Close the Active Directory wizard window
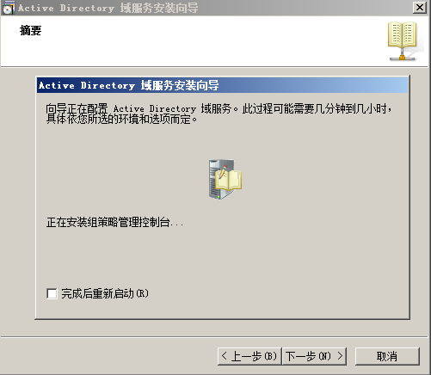This screenshot has width=431, height=375. [x=420, y=8]
